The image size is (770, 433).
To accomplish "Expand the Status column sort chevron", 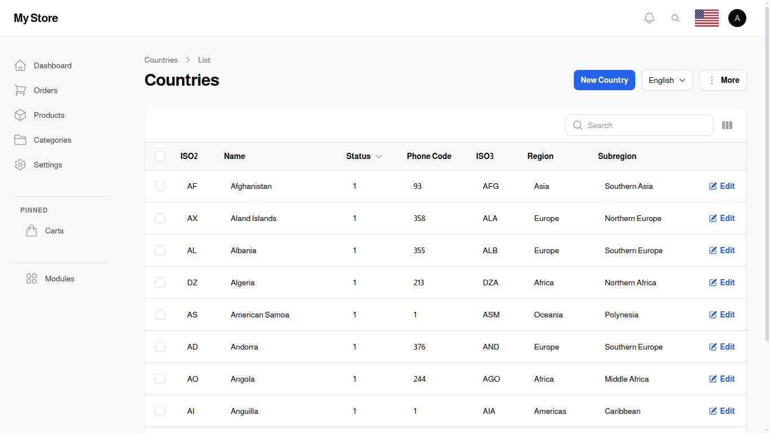I will point(378,156).
